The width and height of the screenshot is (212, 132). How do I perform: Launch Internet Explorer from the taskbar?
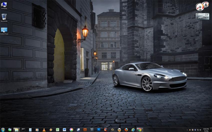[133, 130]
